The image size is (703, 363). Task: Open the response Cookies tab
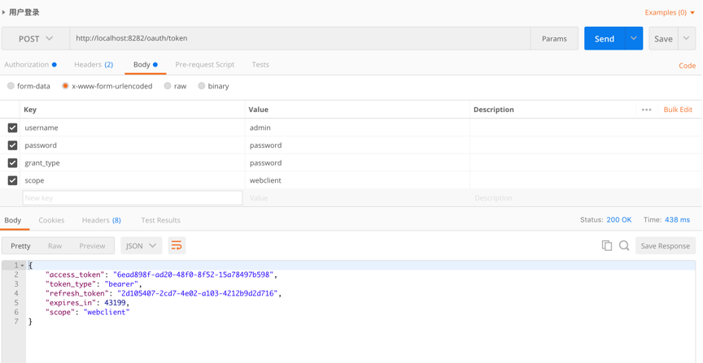pyautogui.click(x=51, y=220)
